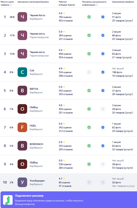Open the BORODACH company name link

[x=36, y=144]
